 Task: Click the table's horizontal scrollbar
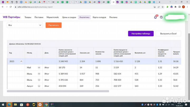point(58,91)
